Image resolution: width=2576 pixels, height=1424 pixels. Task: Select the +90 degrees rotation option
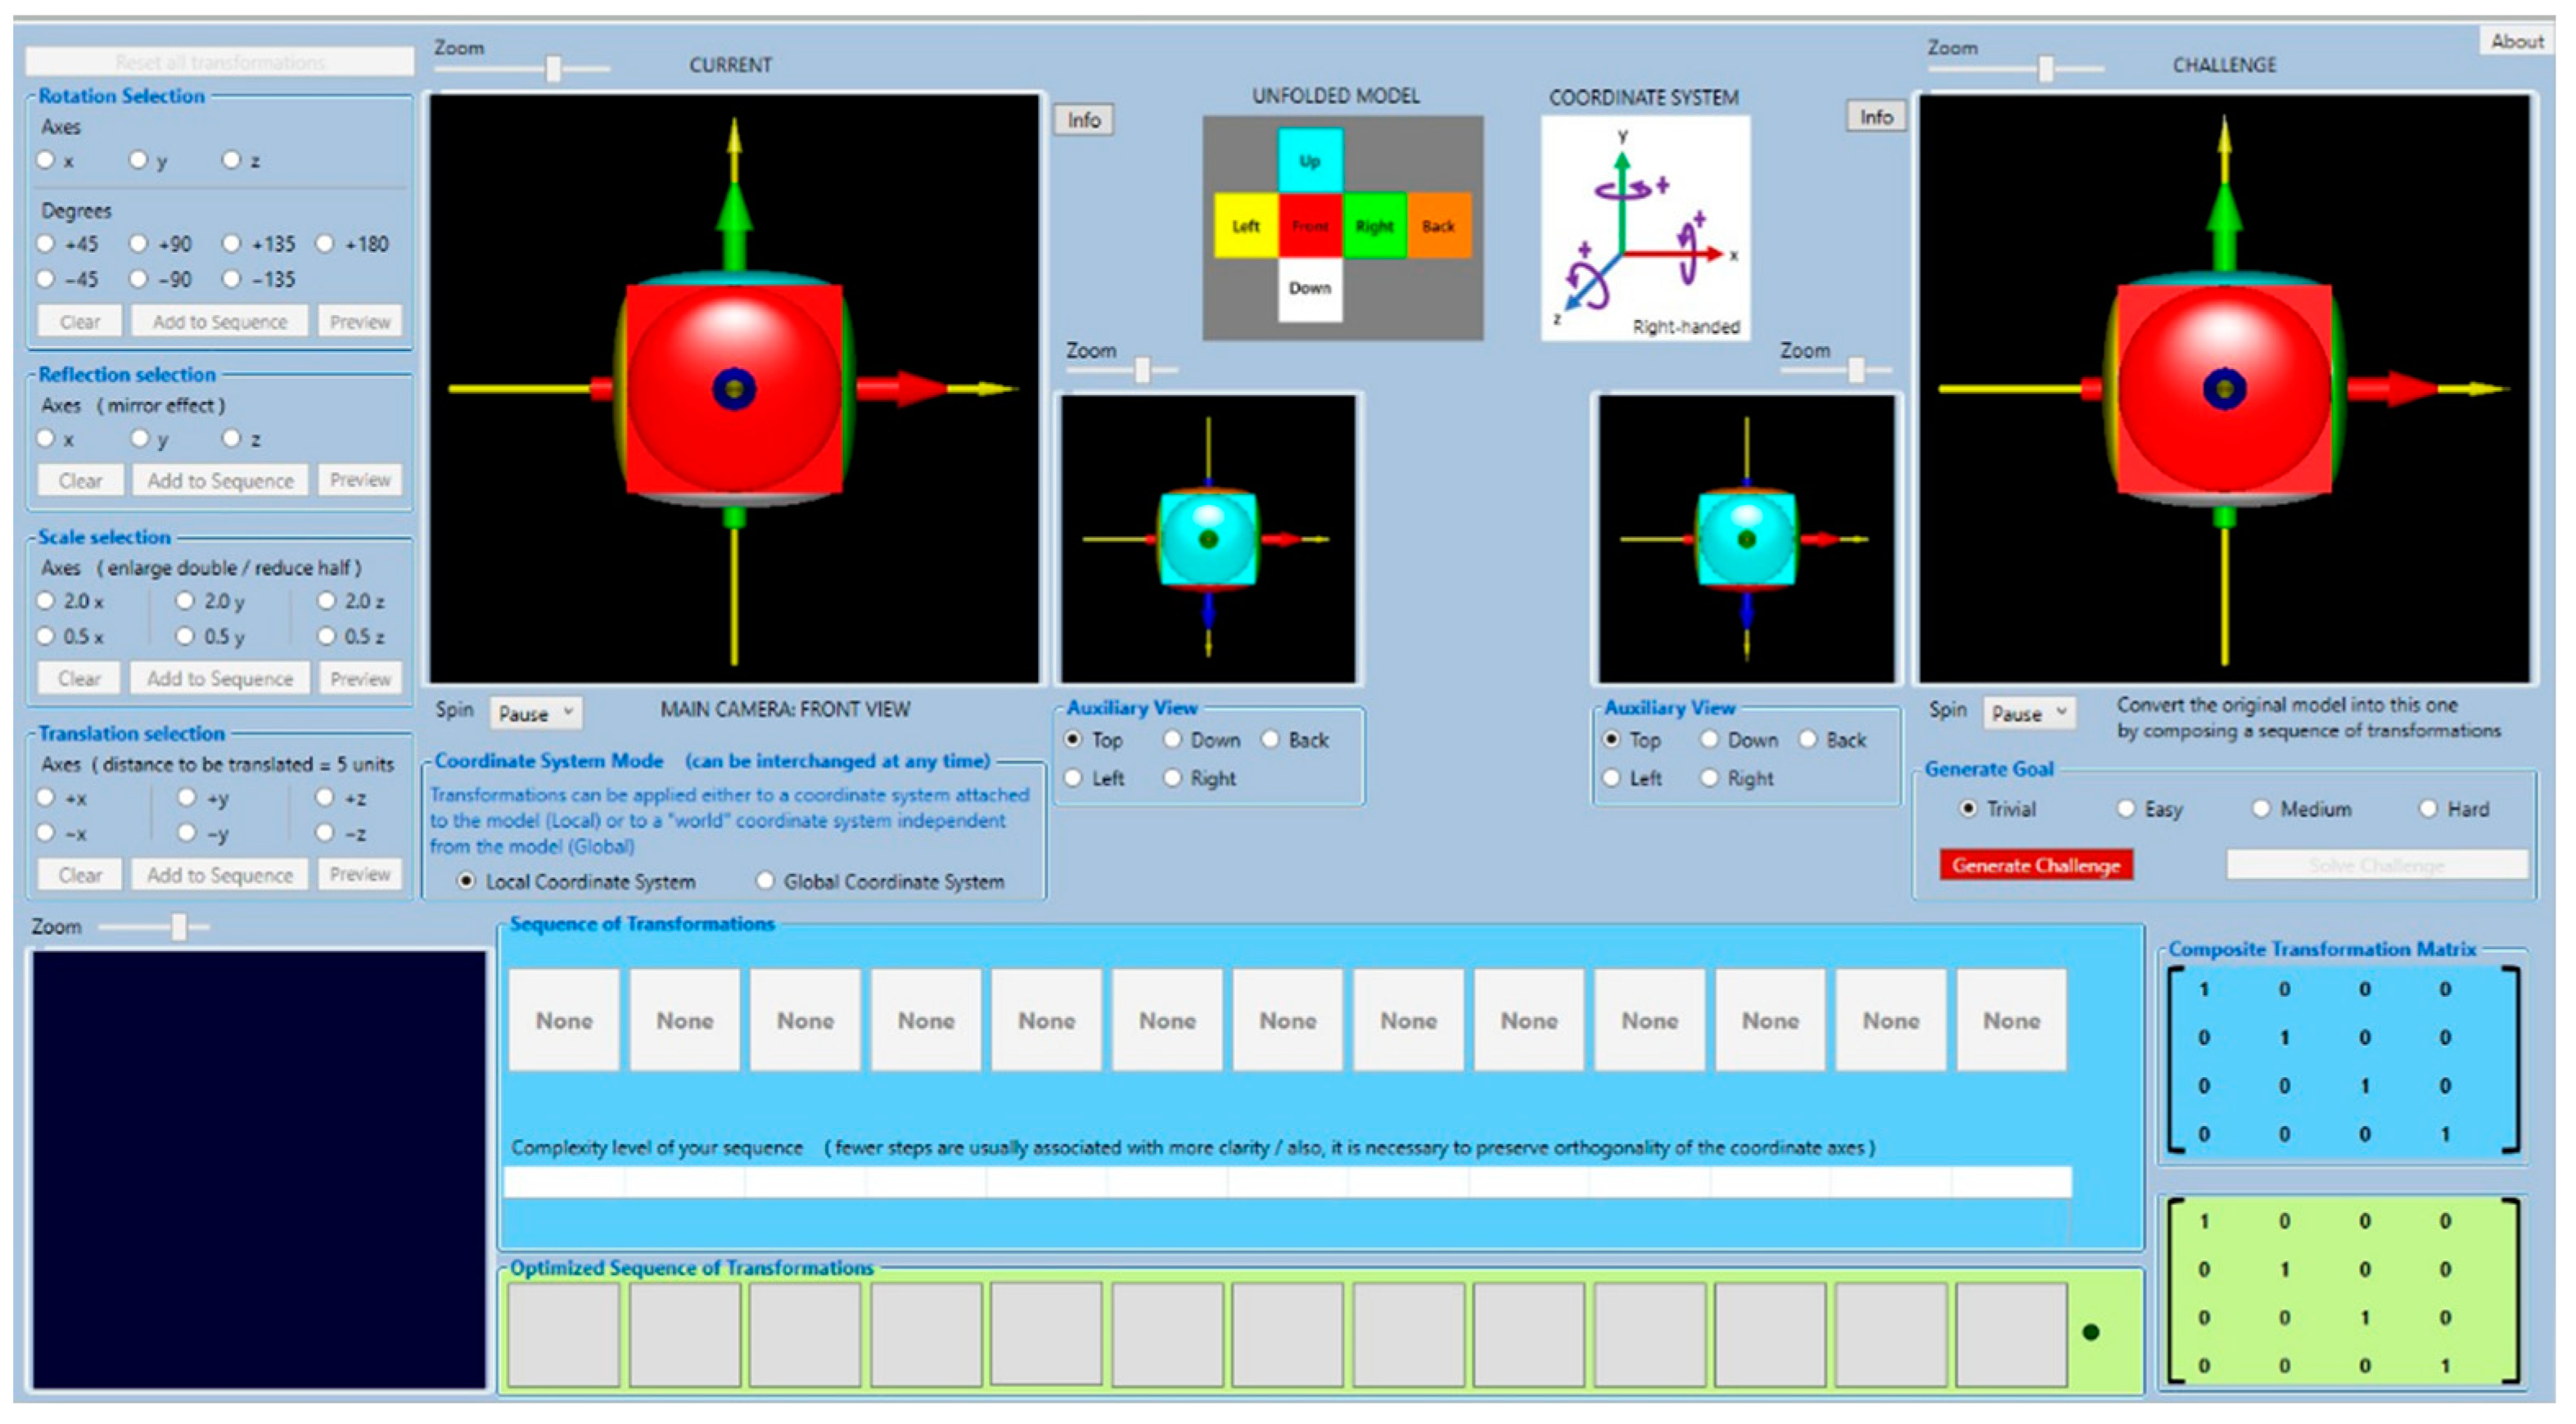[x=139, y=244]
